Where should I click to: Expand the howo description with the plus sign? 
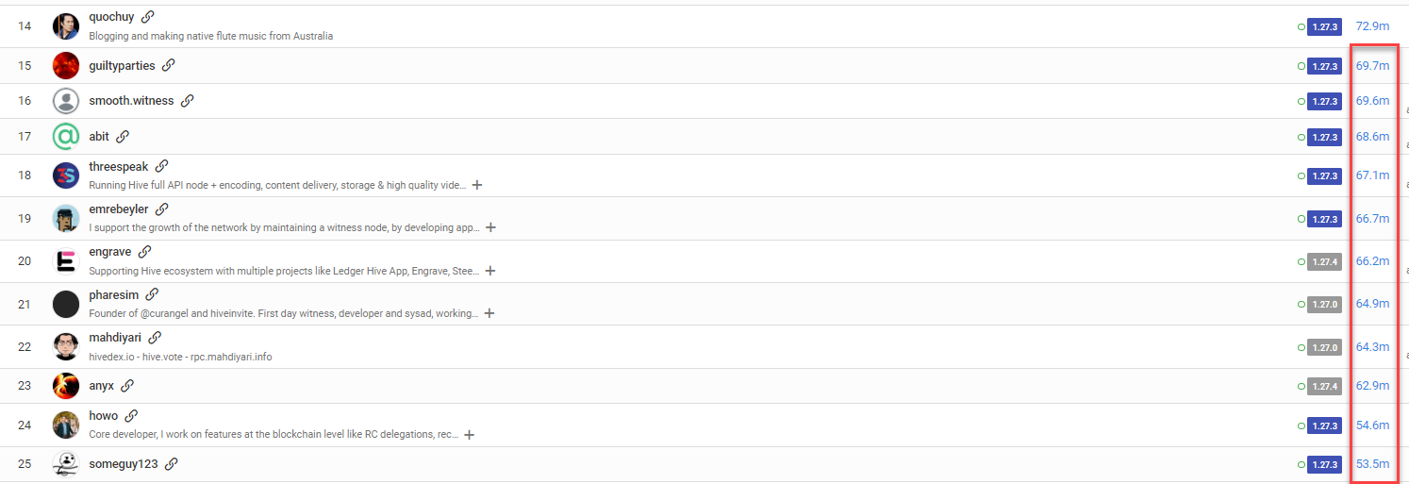469,435
